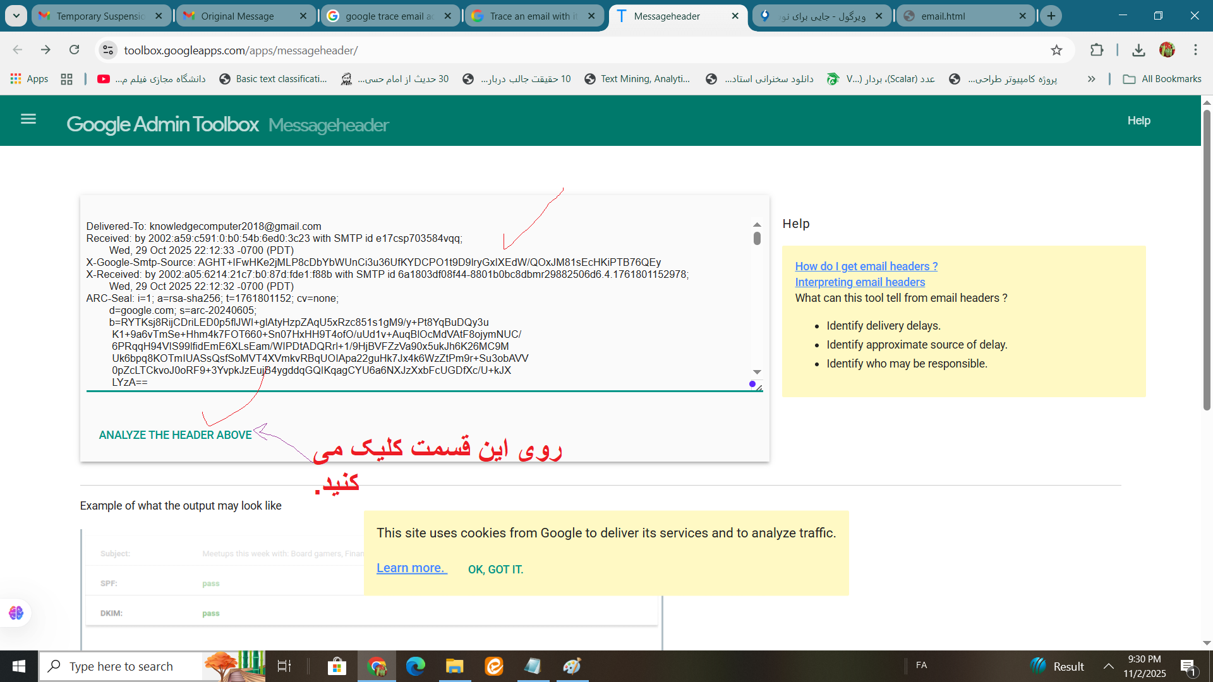Viewport: 1213px width, 682px height.
Task: Open Chrome downloads icon
Action: click(x=1138, y=51)
